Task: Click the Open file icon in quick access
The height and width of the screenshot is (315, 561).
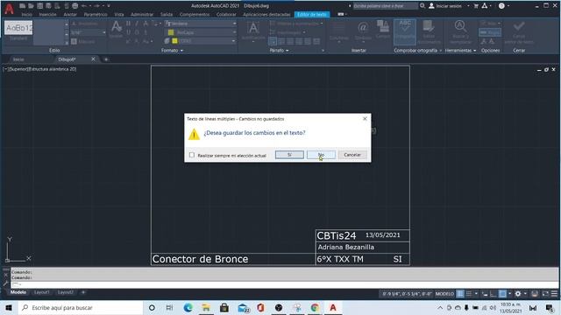Action: (31, 6)
